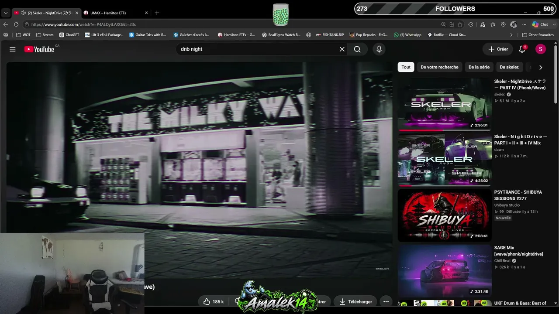
Task: Like the video with 185 k
Action: coord(214,301)
